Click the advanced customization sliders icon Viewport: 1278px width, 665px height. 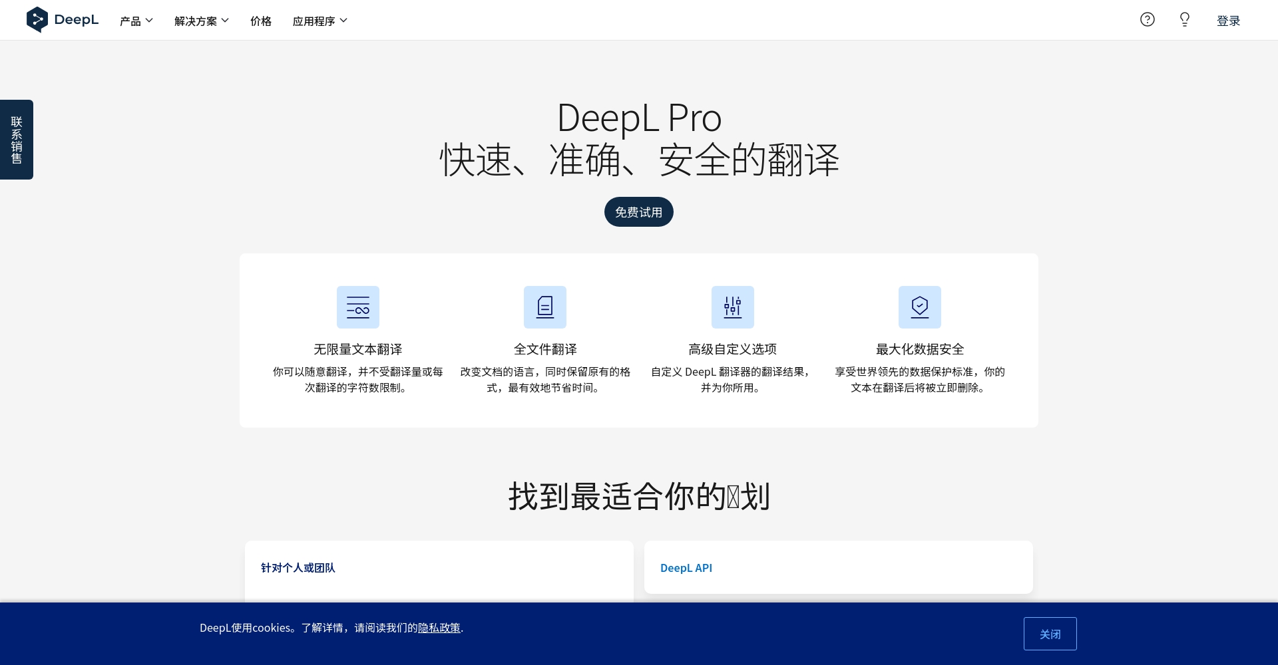pos(733,307)
